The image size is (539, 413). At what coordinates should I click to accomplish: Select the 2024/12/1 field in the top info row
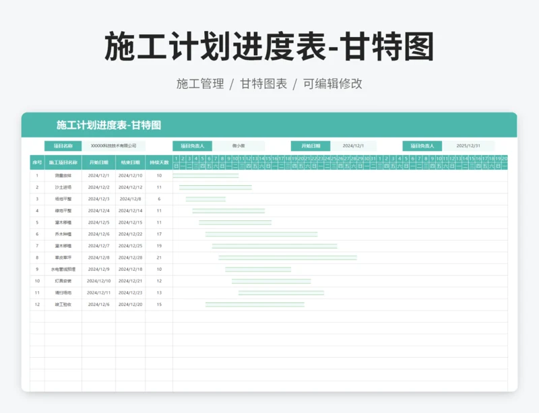pos(353,146)
